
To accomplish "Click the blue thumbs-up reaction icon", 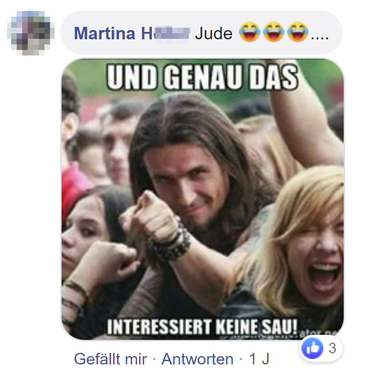I will [x=312, y=348].
